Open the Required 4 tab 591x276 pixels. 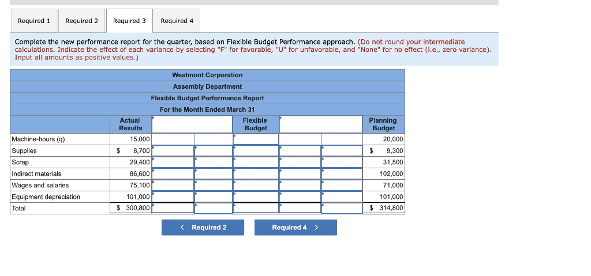177,21
